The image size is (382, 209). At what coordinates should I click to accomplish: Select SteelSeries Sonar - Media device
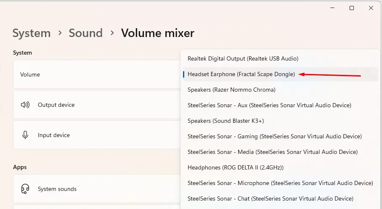[280, 152]
